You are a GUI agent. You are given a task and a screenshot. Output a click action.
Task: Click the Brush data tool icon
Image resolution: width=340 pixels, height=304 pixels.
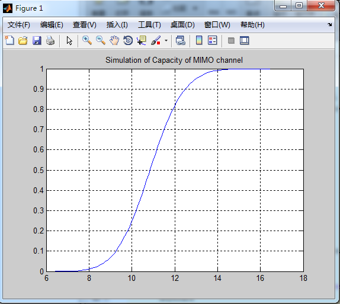[156, 40]
